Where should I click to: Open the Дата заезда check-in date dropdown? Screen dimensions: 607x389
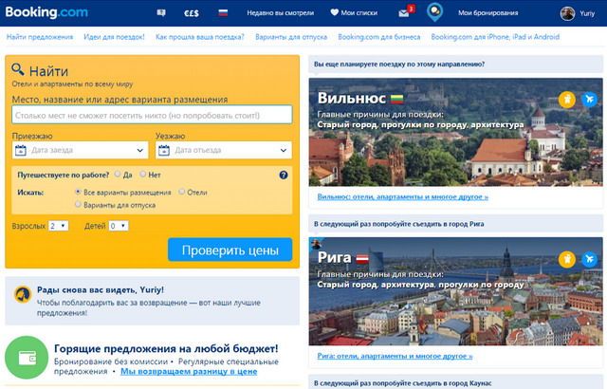click(80, 150)
